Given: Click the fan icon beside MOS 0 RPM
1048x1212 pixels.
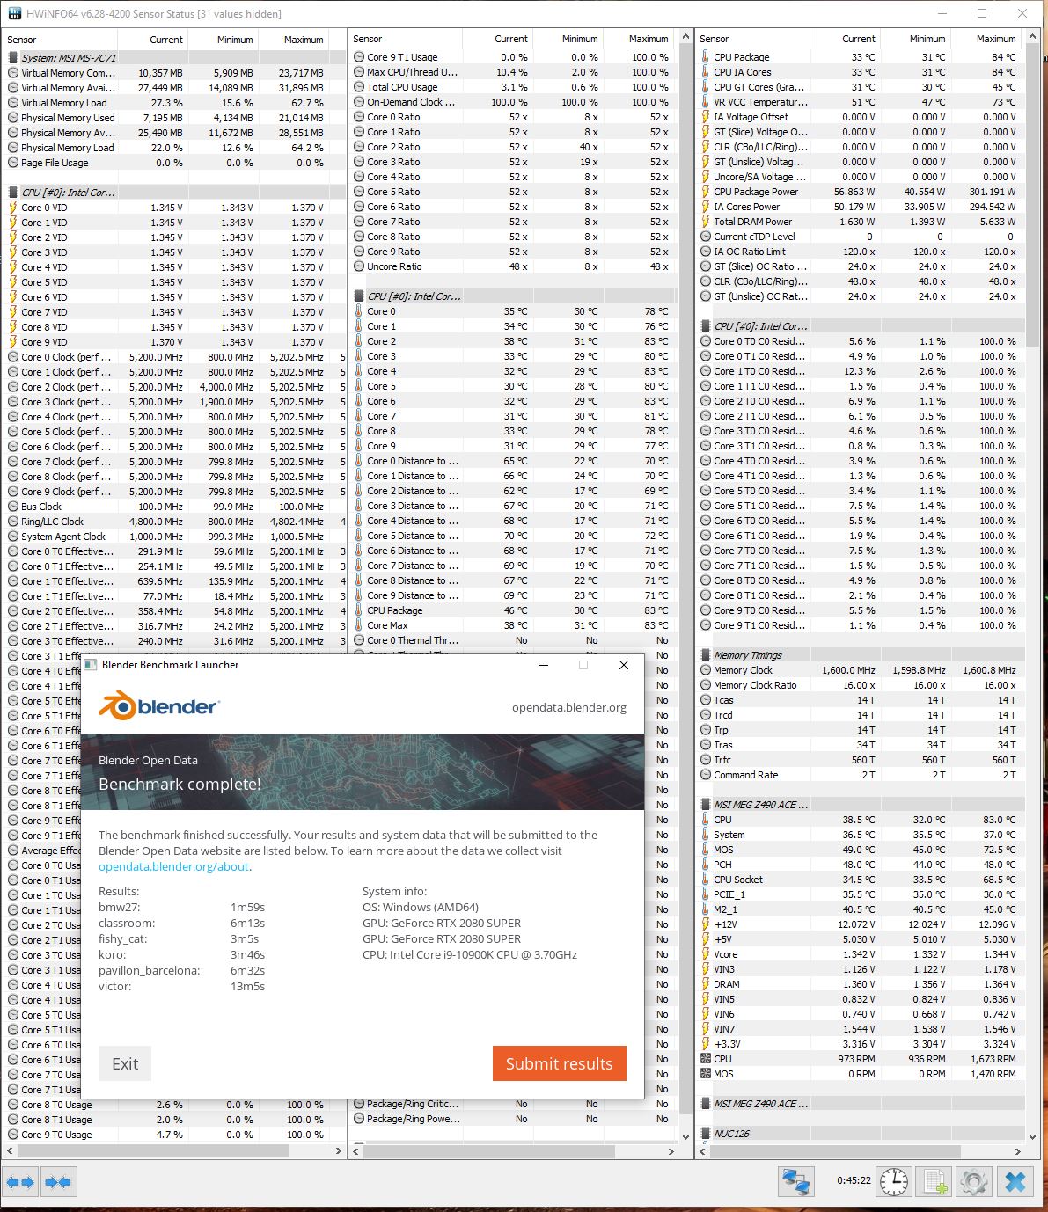Looking at the screenshot, I should tap(706, 1074).
